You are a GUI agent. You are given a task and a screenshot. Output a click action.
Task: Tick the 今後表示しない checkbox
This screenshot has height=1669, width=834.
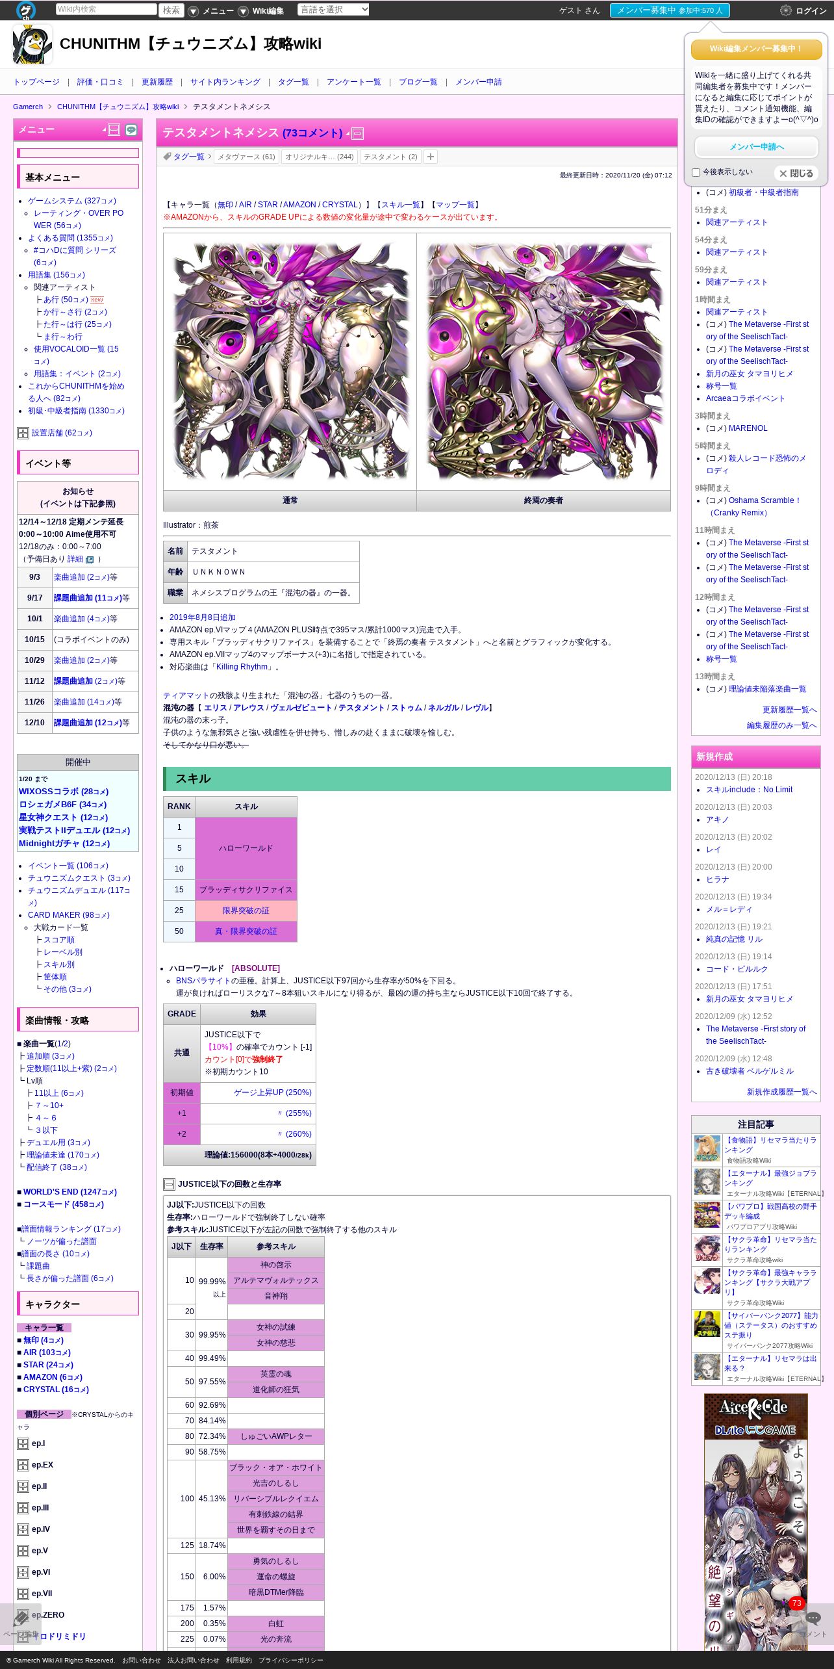pyautogui.click(x=696, y=173)
